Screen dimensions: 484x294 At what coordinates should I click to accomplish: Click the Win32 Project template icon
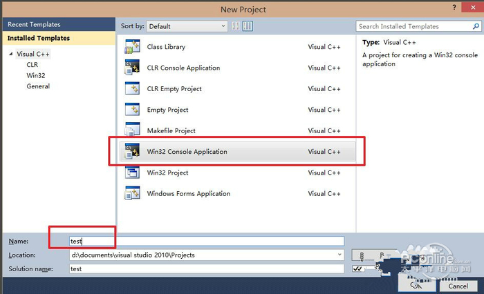[x=132, y=173]
